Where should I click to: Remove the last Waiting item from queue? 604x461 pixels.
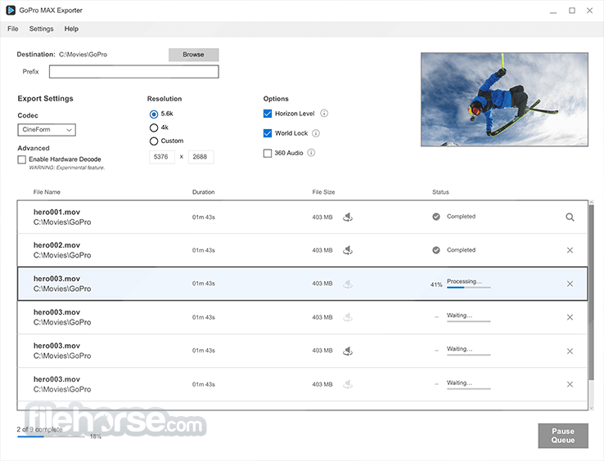pyautogui.click(x=570, y=384)
